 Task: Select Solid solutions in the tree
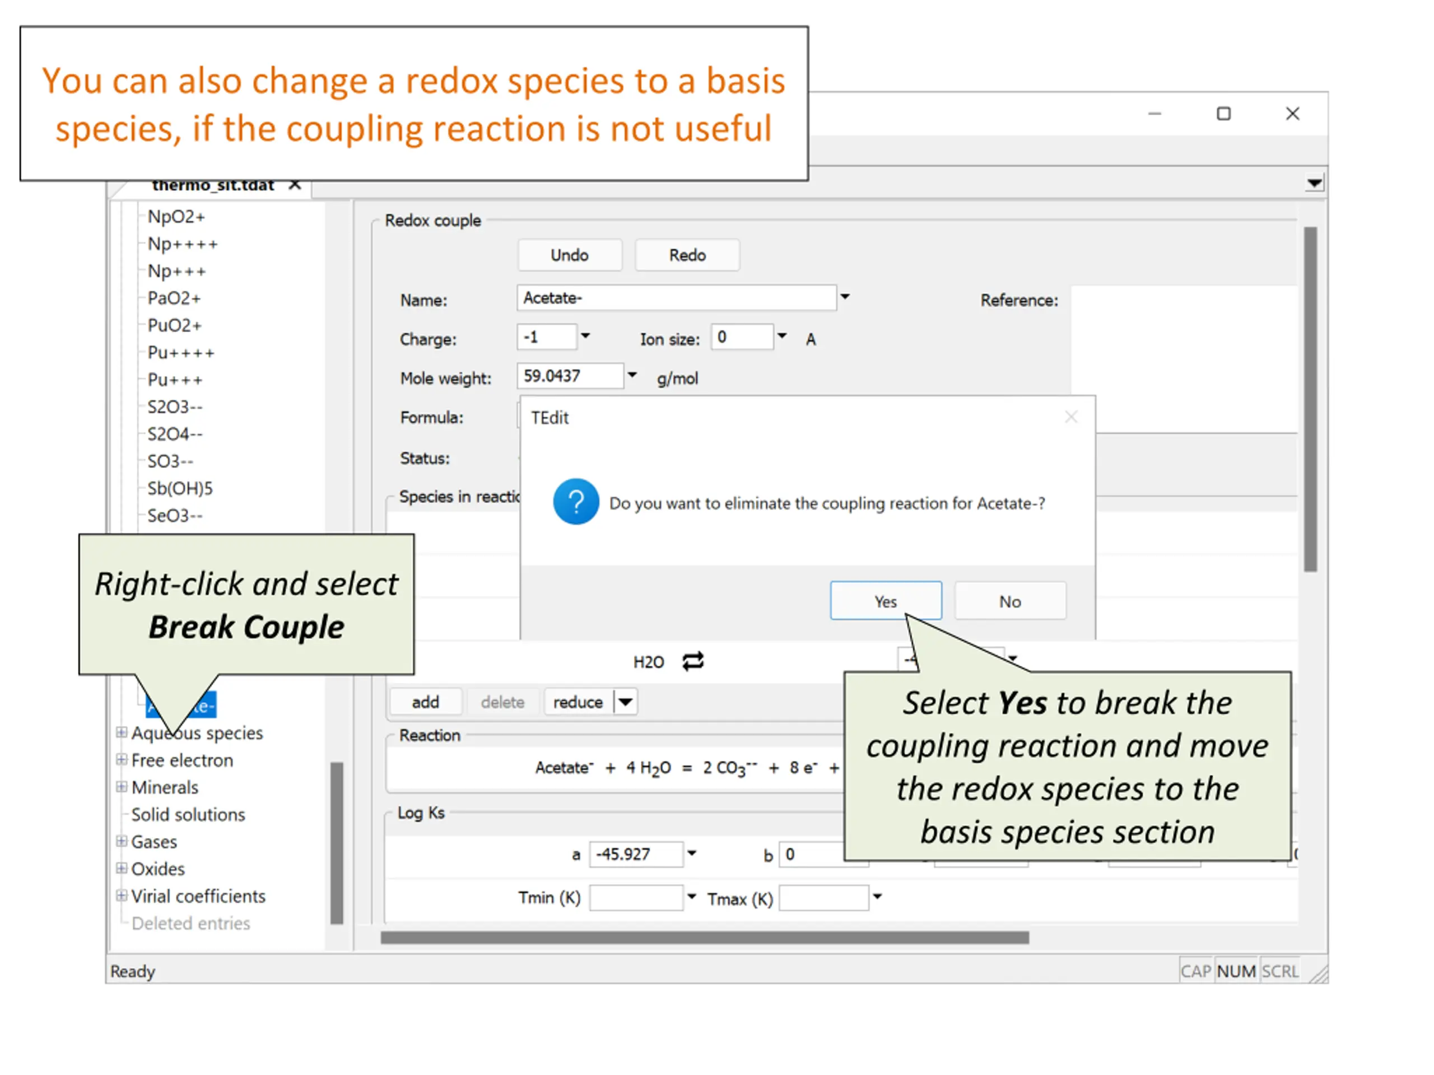click(x=188, y=815)
